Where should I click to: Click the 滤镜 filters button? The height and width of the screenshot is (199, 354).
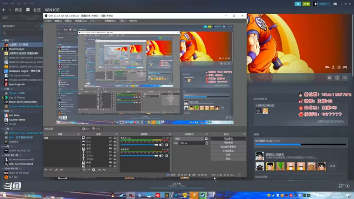(96, 129)
